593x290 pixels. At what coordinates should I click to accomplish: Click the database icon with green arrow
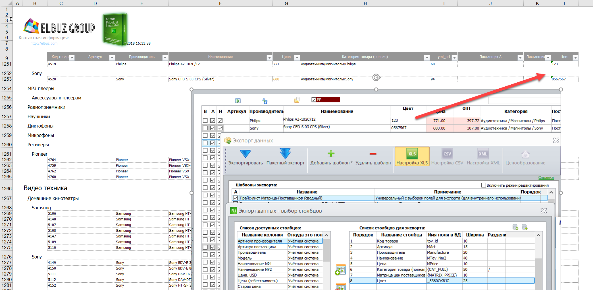[x=525, y=227]
